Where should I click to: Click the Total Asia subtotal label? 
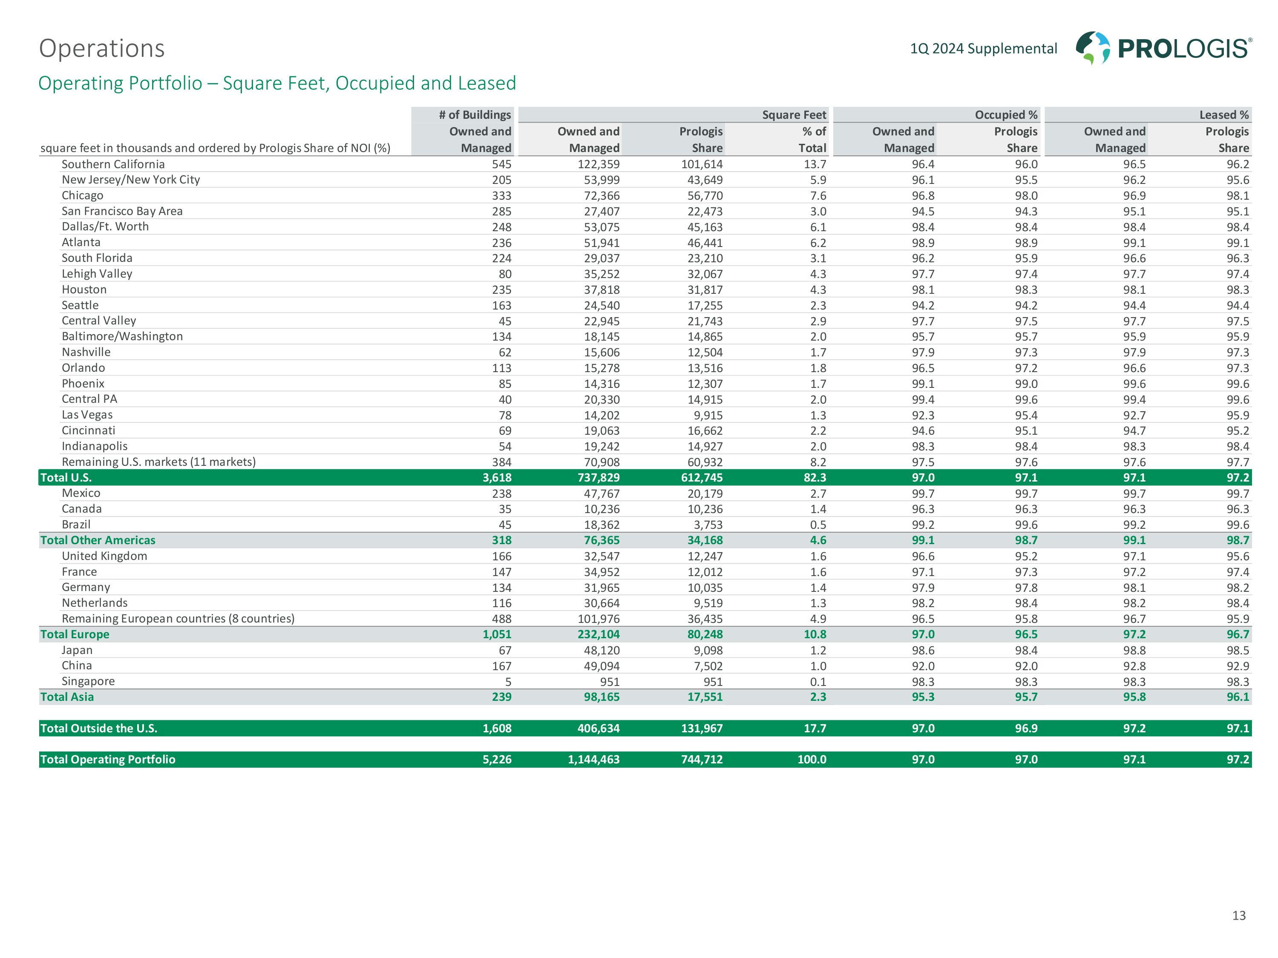[67, 697]
